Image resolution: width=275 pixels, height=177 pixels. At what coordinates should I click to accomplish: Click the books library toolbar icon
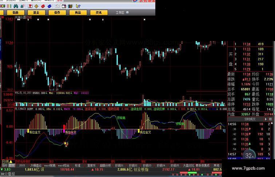[70, 6]
